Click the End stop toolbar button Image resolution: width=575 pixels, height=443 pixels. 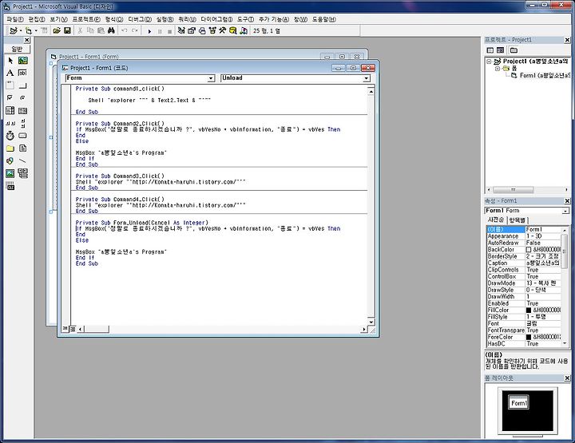click(x=169, y=31)
